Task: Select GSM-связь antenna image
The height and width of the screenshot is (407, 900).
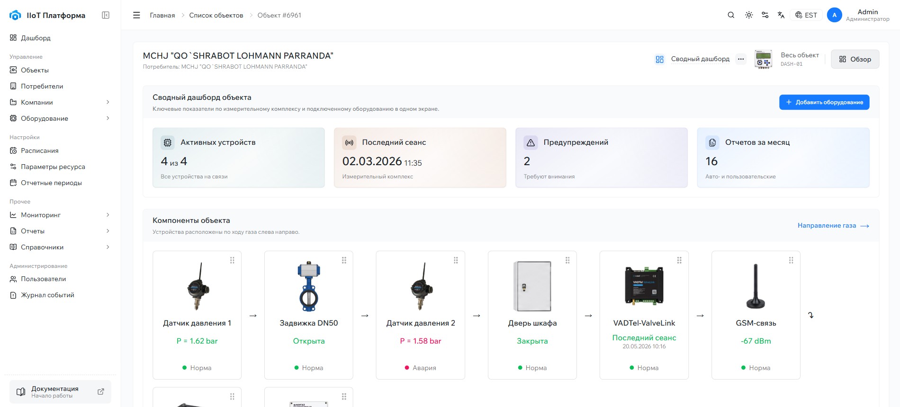Action: pos(756,286)
